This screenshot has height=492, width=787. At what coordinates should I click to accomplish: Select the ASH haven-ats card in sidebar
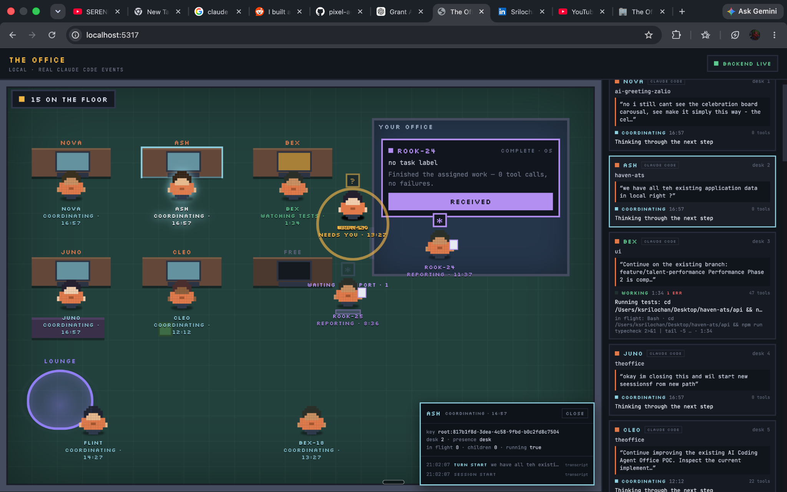(692, 191)
